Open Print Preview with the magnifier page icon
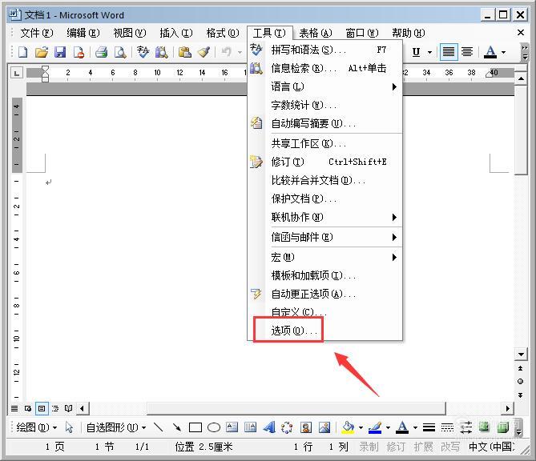 click(x=120, y=52)
